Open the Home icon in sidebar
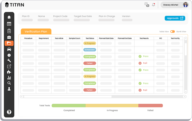This screenshot has height=121, width=192. [x=9, y=17]
